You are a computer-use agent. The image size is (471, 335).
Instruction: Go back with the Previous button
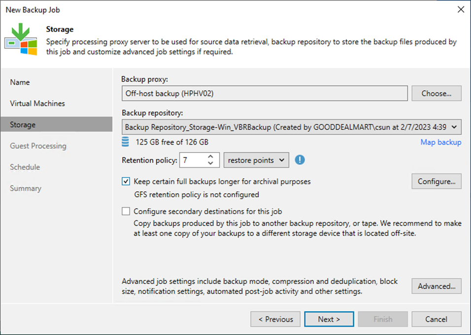[x=275, y=319]
